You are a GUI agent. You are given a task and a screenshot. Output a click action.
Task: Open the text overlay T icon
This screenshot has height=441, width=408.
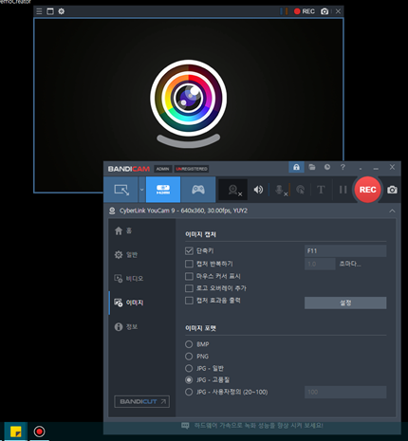coord(321,190)
